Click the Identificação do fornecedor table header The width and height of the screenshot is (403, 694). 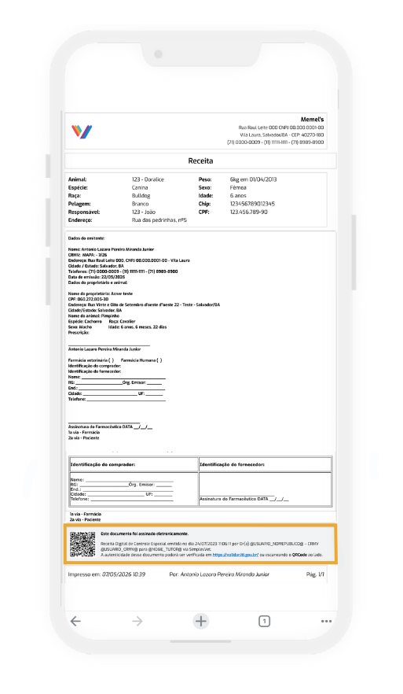[232, 464]
